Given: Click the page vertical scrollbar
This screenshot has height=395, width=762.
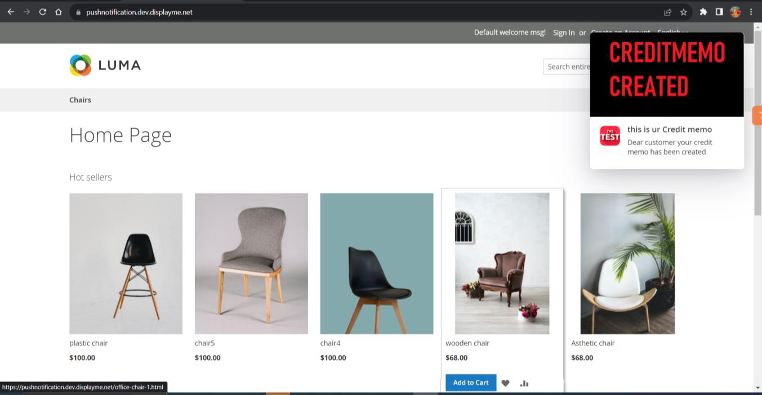Looking at the screenshot, I should [757, 121].
